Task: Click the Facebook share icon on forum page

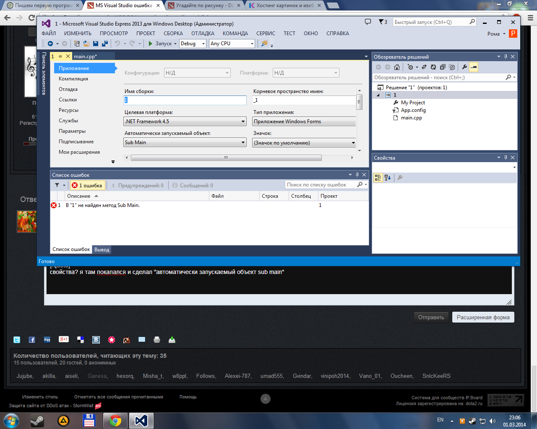Action: coord(32,340)
